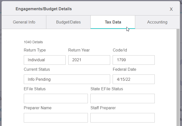Image resolution: width=182 pixels, height=126 pixels.
Task: Go to the Accounting tab
Action: point(157,22)
